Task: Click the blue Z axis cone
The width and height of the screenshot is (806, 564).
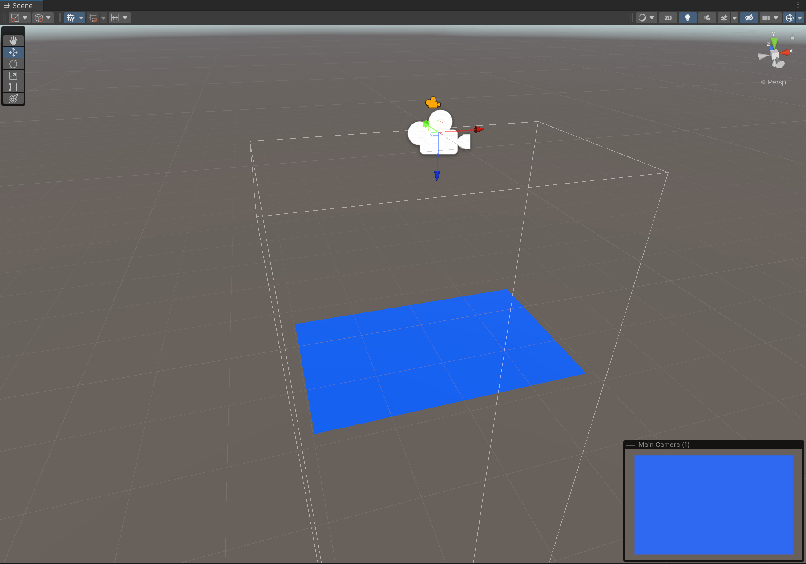Action: [771, 48]
